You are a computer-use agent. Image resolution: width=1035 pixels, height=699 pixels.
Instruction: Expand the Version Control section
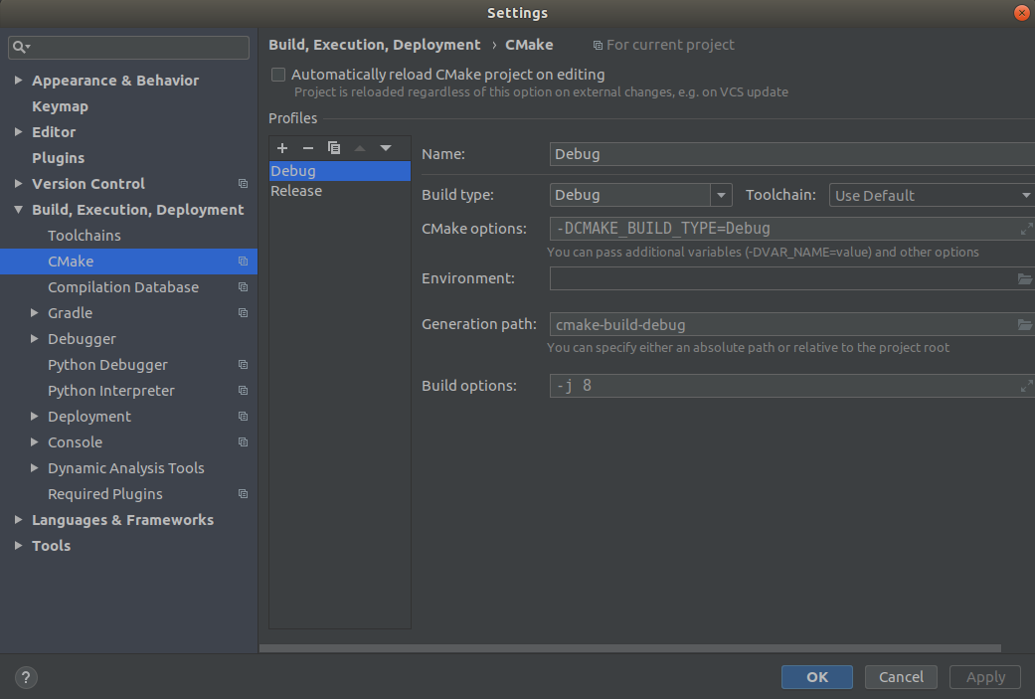tap(18, 183)
